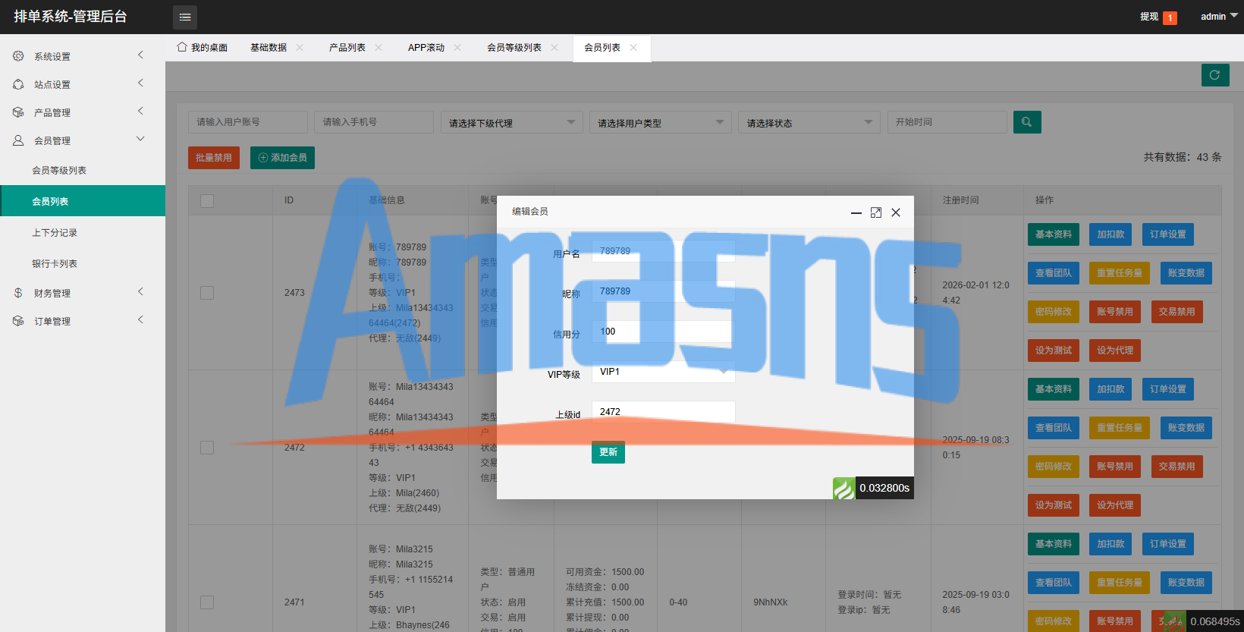Close the 编辑会员 dialog

point(896,212)
